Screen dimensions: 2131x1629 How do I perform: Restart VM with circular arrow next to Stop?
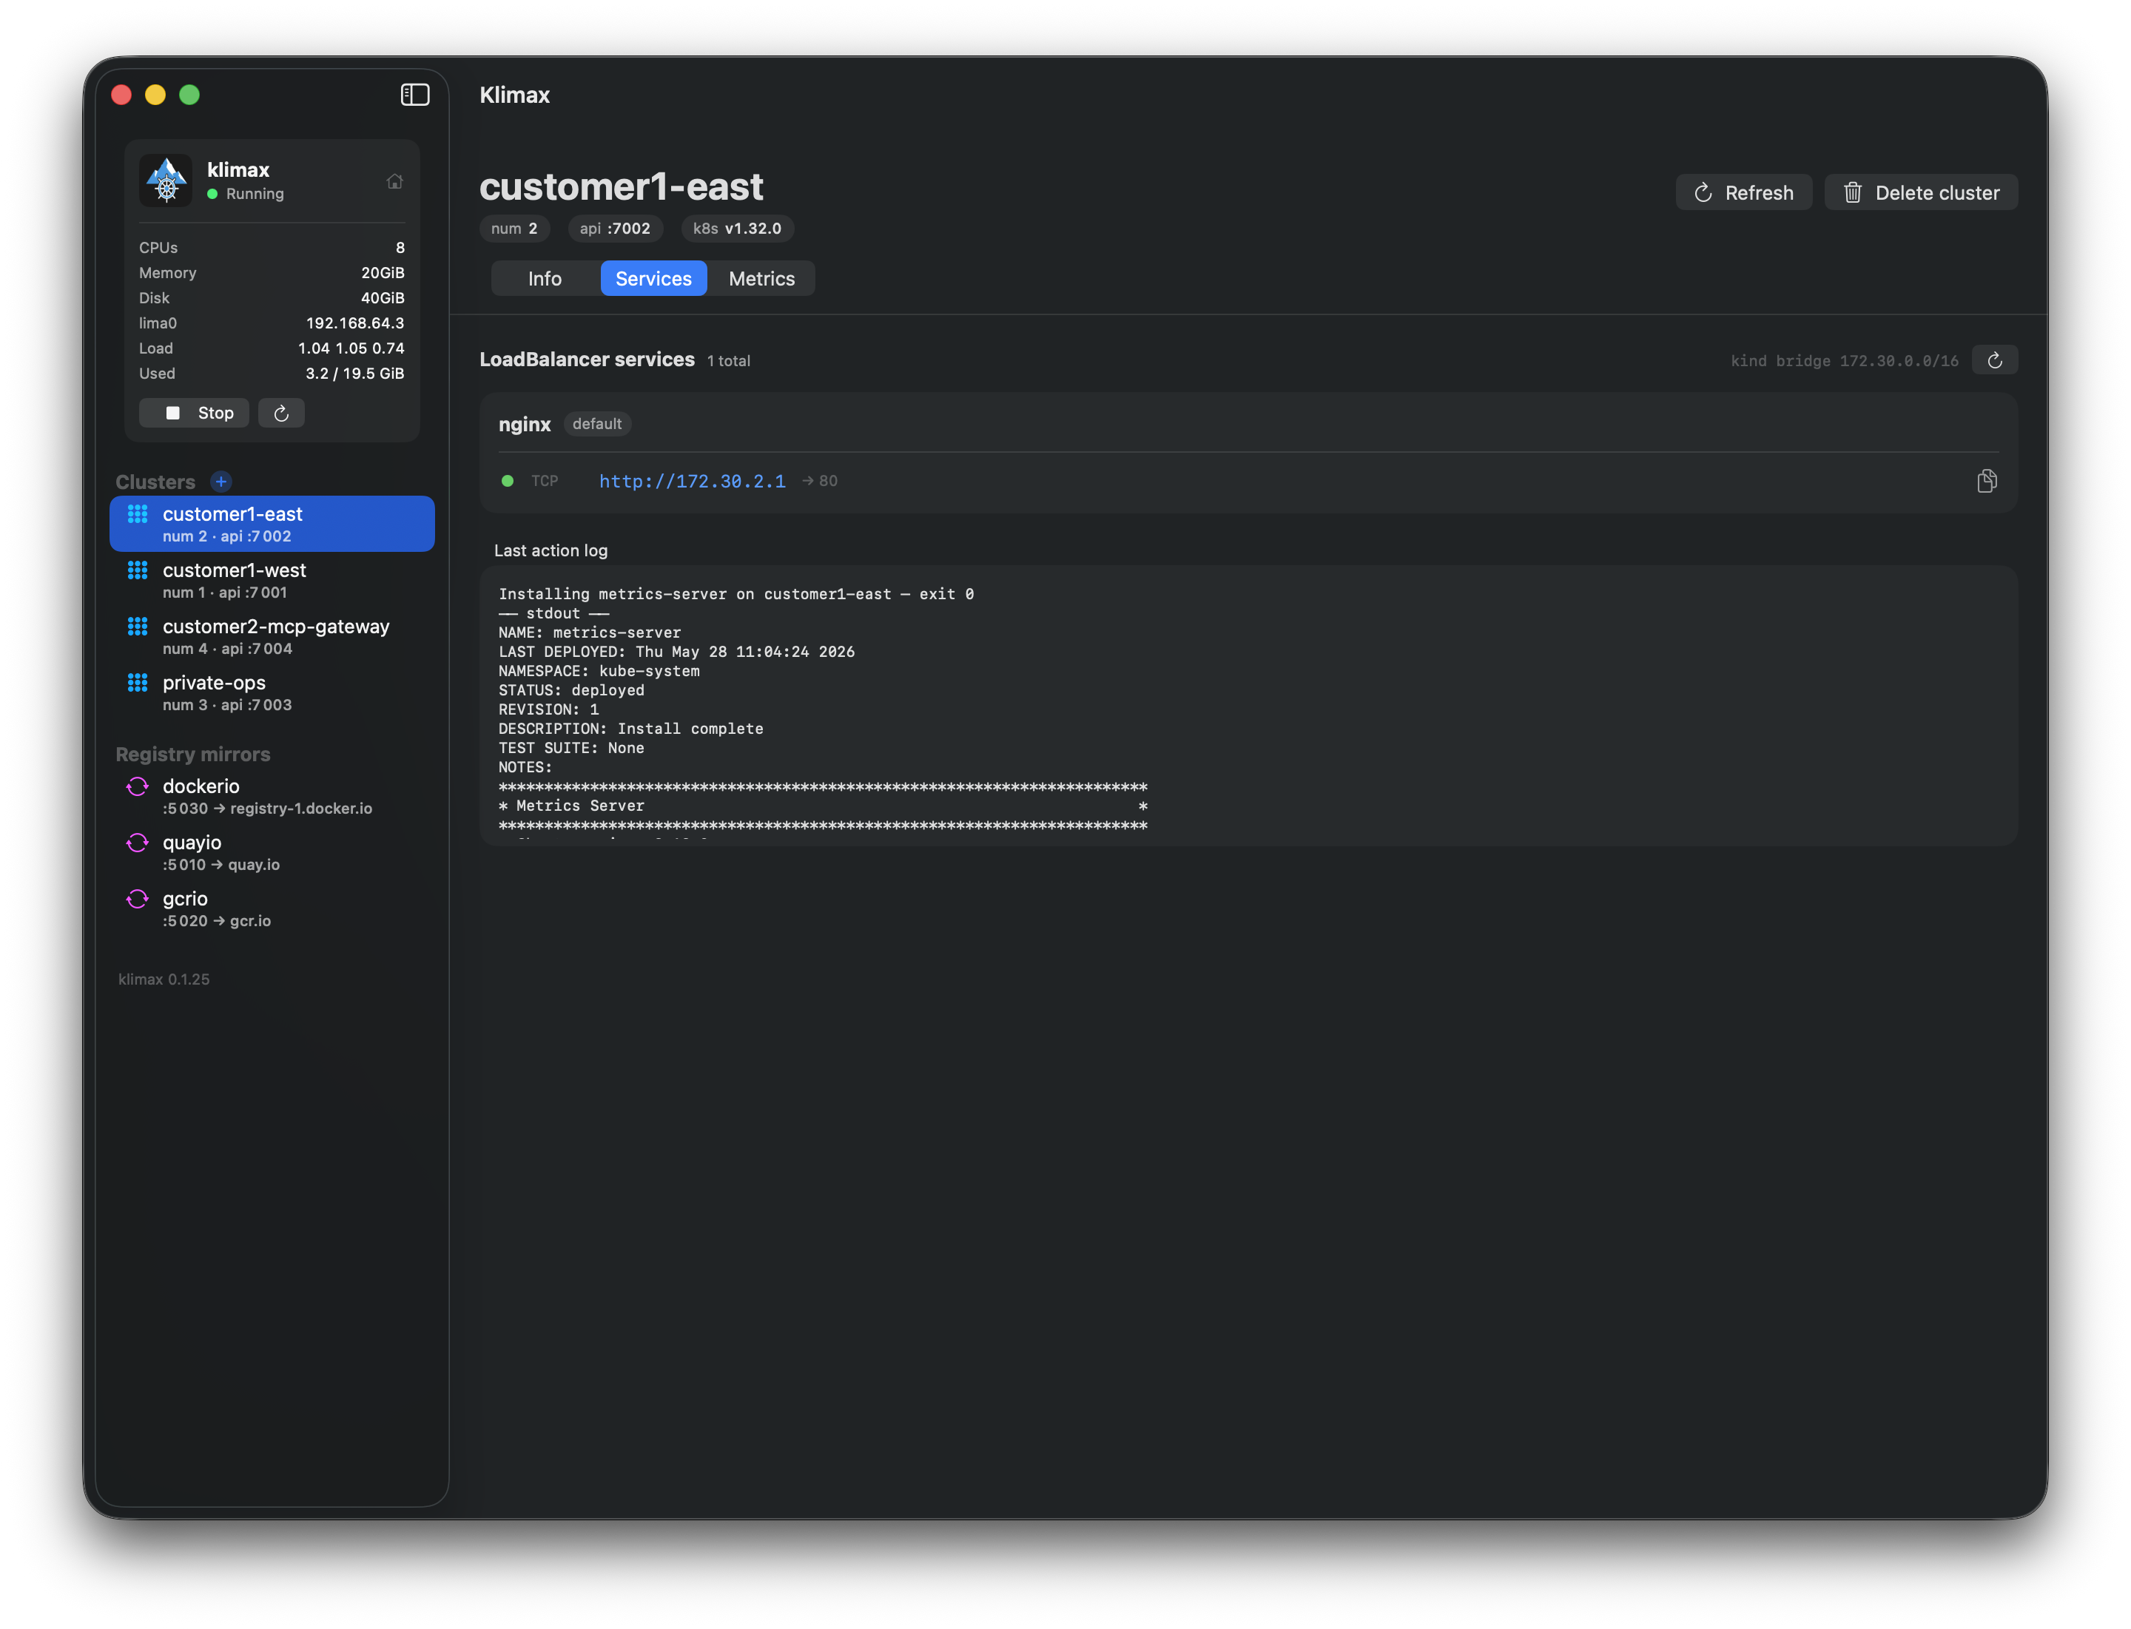281,413
